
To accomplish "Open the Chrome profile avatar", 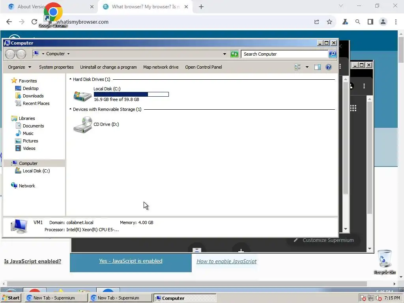I will coord(383,22).
